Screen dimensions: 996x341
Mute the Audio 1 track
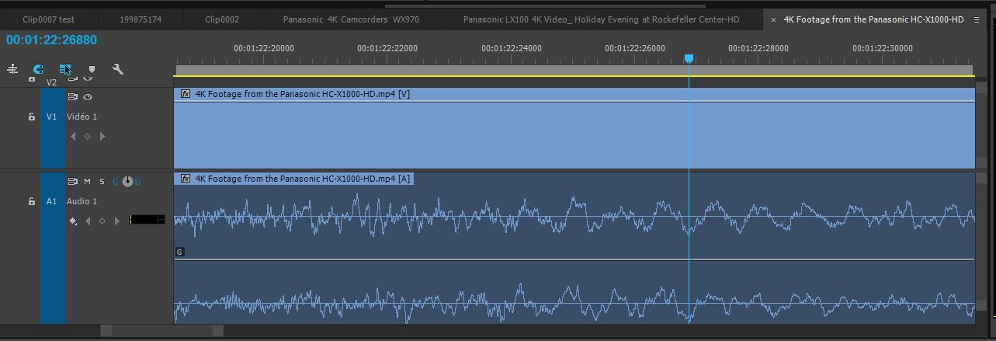tap(88, 181)
